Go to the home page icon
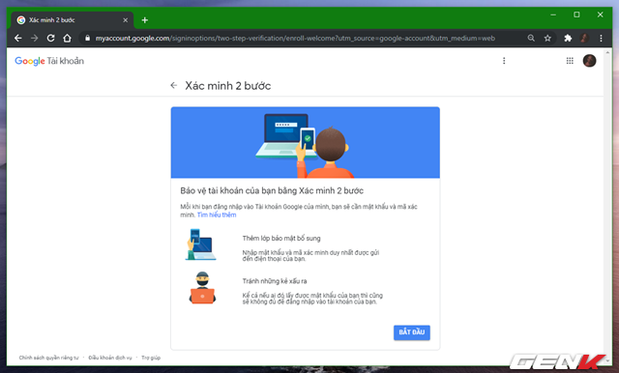Viewport: 619px width, 373px height. (x=67, y=39)
